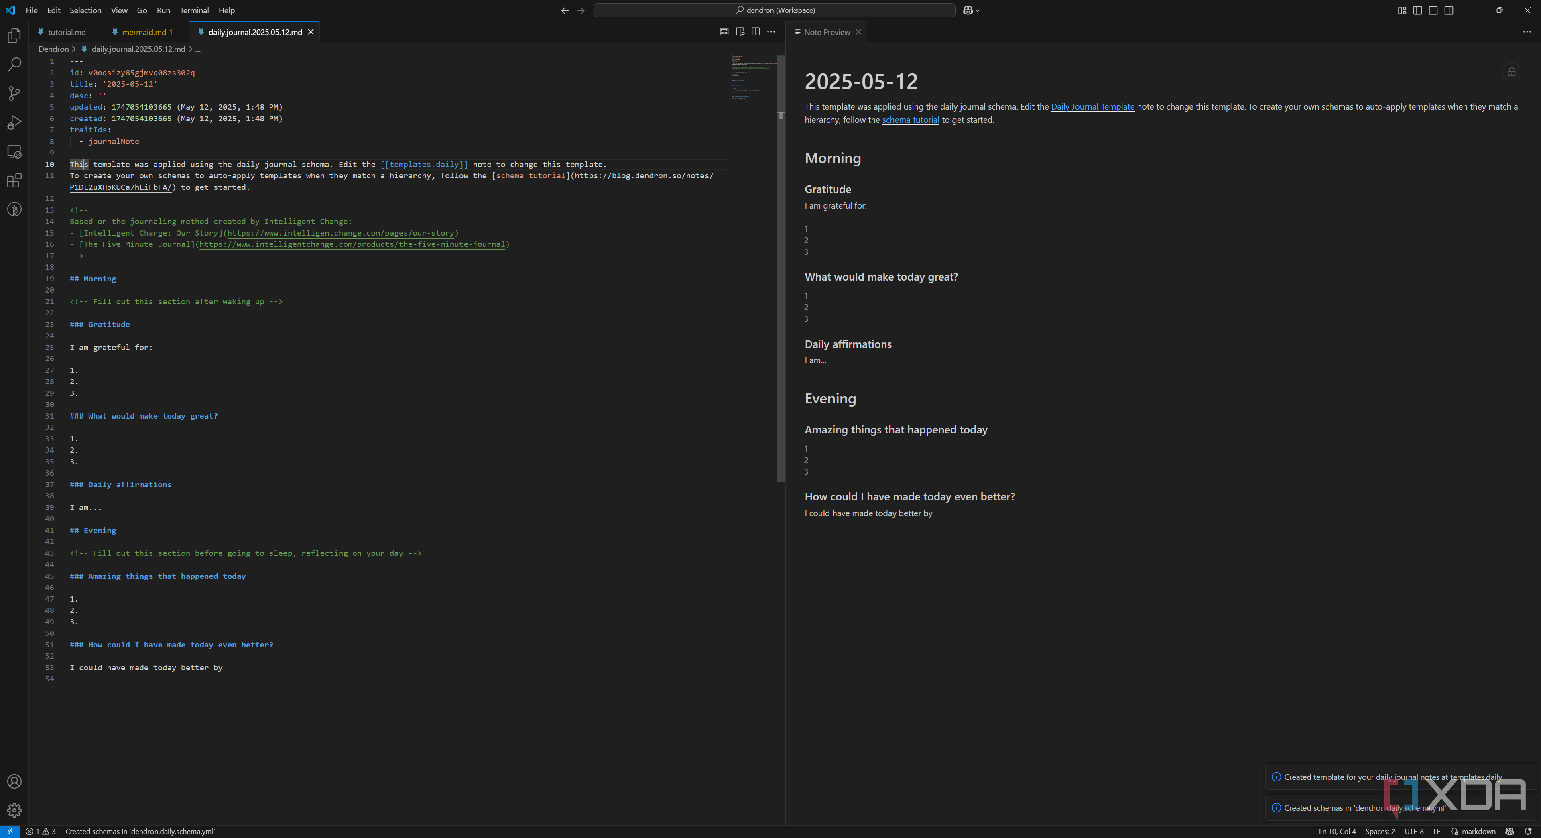Click the Open Preview to the Side icon

(x=740, y=32)
